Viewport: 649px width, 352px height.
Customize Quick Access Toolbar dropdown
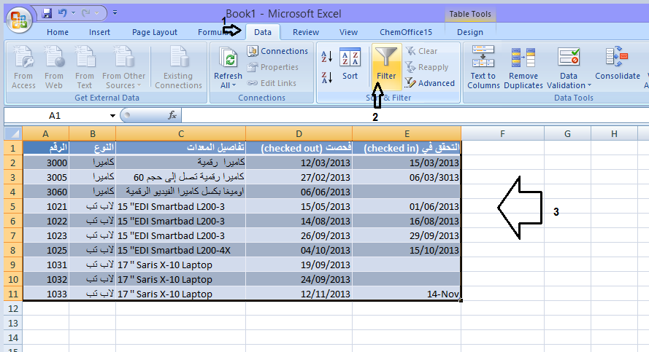pos(115,13)
